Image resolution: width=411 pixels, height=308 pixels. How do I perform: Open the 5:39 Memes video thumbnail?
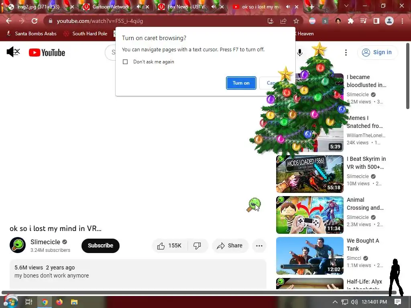click(329, 142)
